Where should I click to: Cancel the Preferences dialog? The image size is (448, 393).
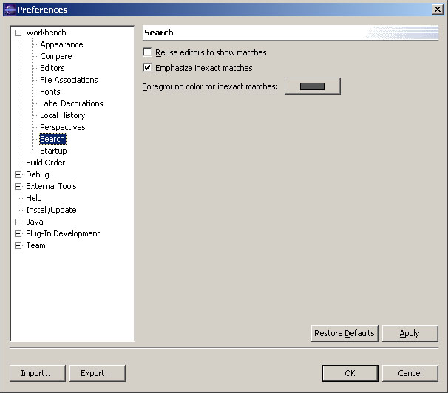(410, 373)
